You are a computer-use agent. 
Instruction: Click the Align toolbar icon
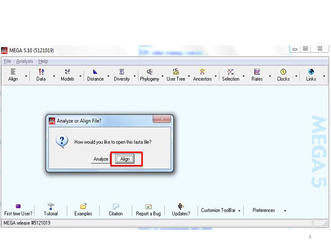click(13, 72)
